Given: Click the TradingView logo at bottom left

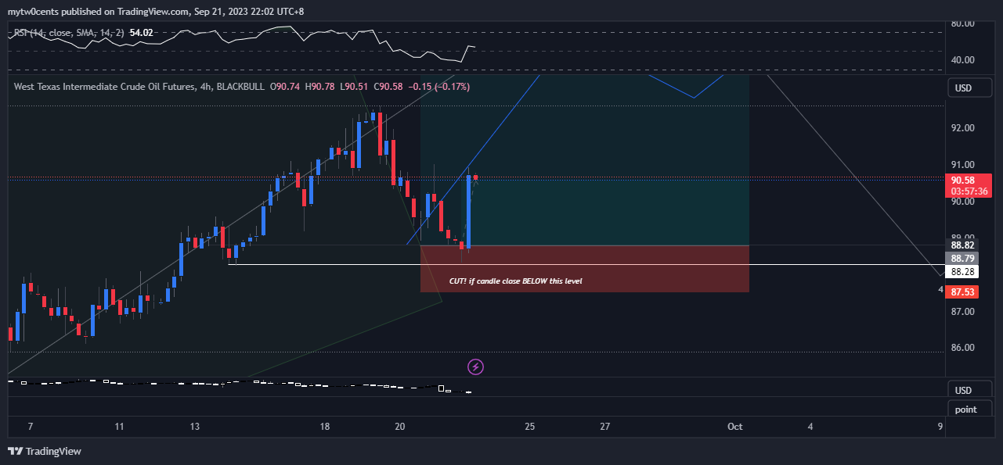Looking at the screenshot, I should click(x=45, y=451).
